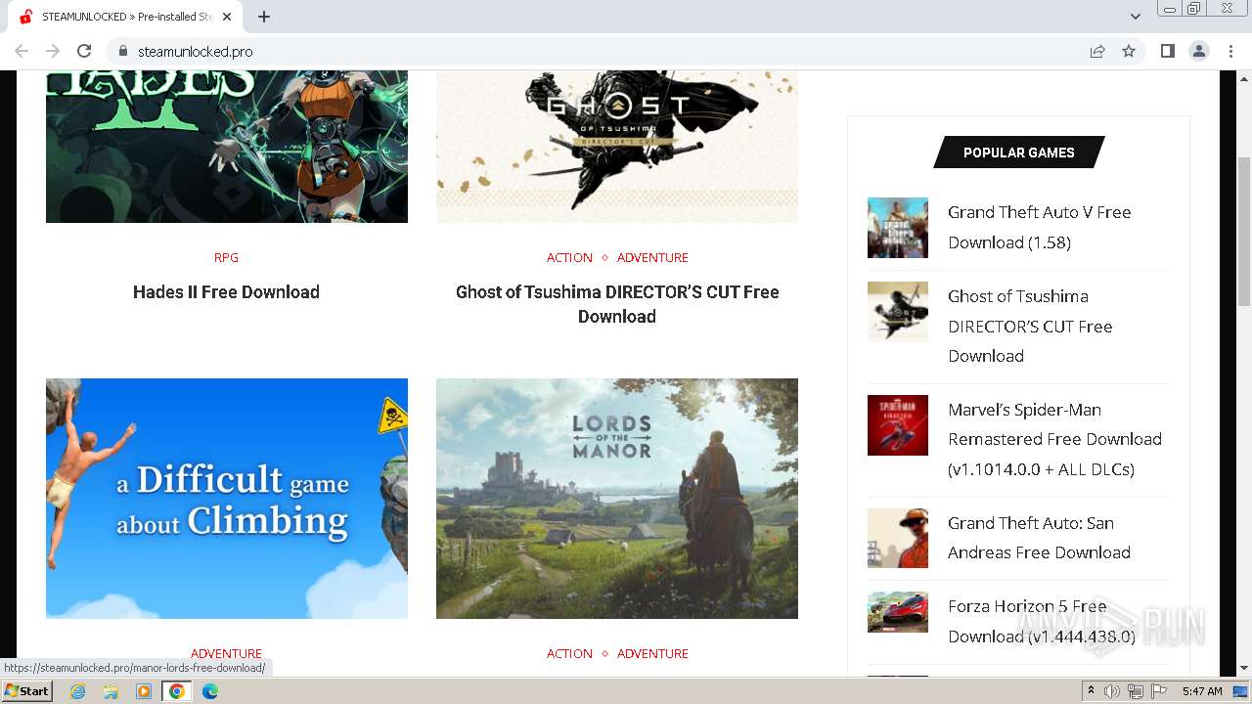The width and height of the screenshot is (1252, 704).
Task: Open San Andreas sidebar thumbnail
Action: tap(898, 538)
